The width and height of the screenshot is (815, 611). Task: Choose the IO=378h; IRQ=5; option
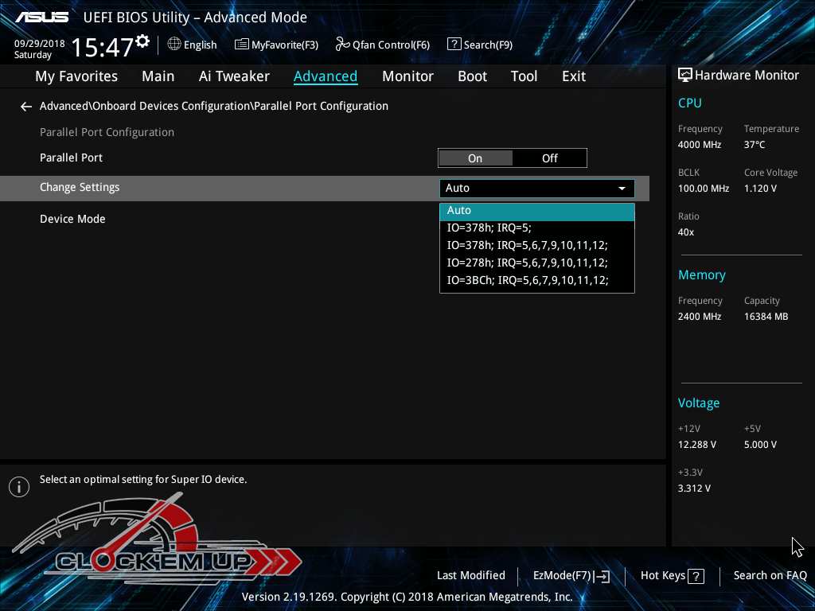pos(536,228)
